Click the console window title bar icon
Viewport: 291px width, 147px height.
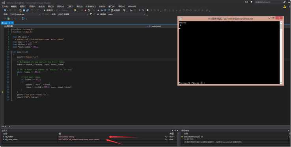coord(181,19)
